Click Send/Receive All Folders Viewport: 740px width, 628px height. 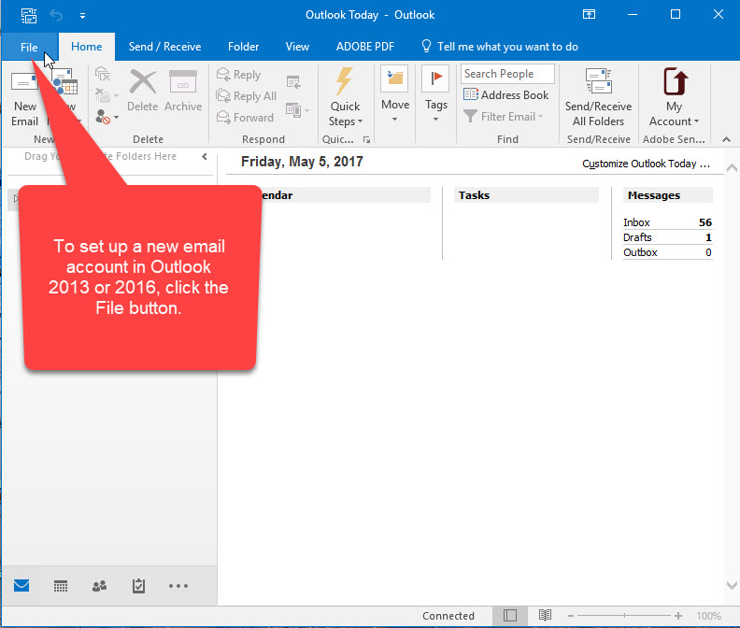[x=598, y=98]
